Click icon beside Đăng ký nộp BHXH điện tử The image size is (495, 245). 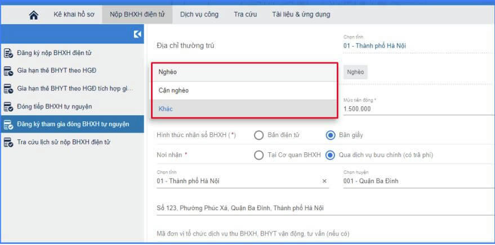click(x=8, y=53)
